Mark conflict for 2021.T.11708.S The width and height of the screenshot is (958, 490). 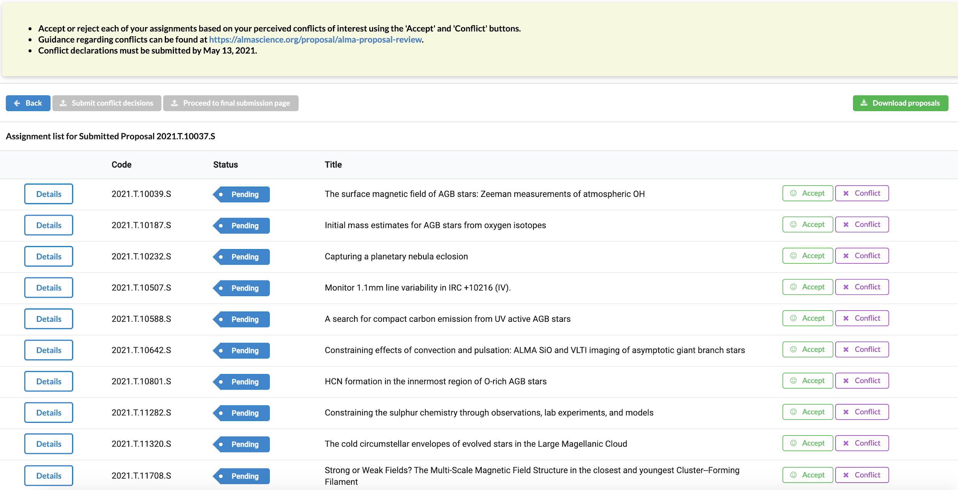click(x=861, y=475)
